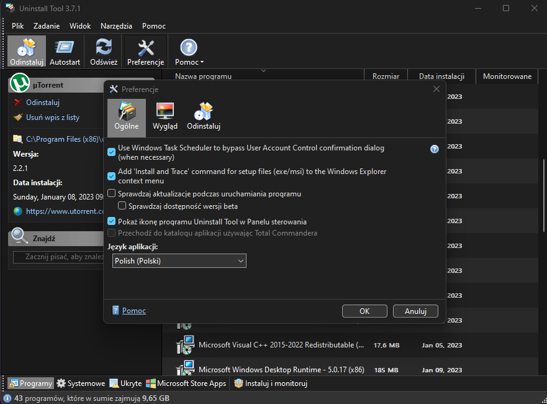The image size is (547, 404).
Task: Enable Sprawdzaj dostępność wersji beta
Action: (122, 206)
